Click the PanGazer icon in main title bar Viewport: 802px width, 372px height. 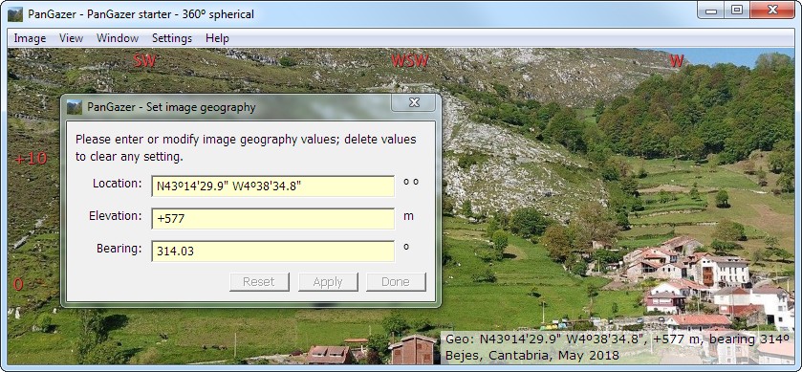tap(15, 13)
